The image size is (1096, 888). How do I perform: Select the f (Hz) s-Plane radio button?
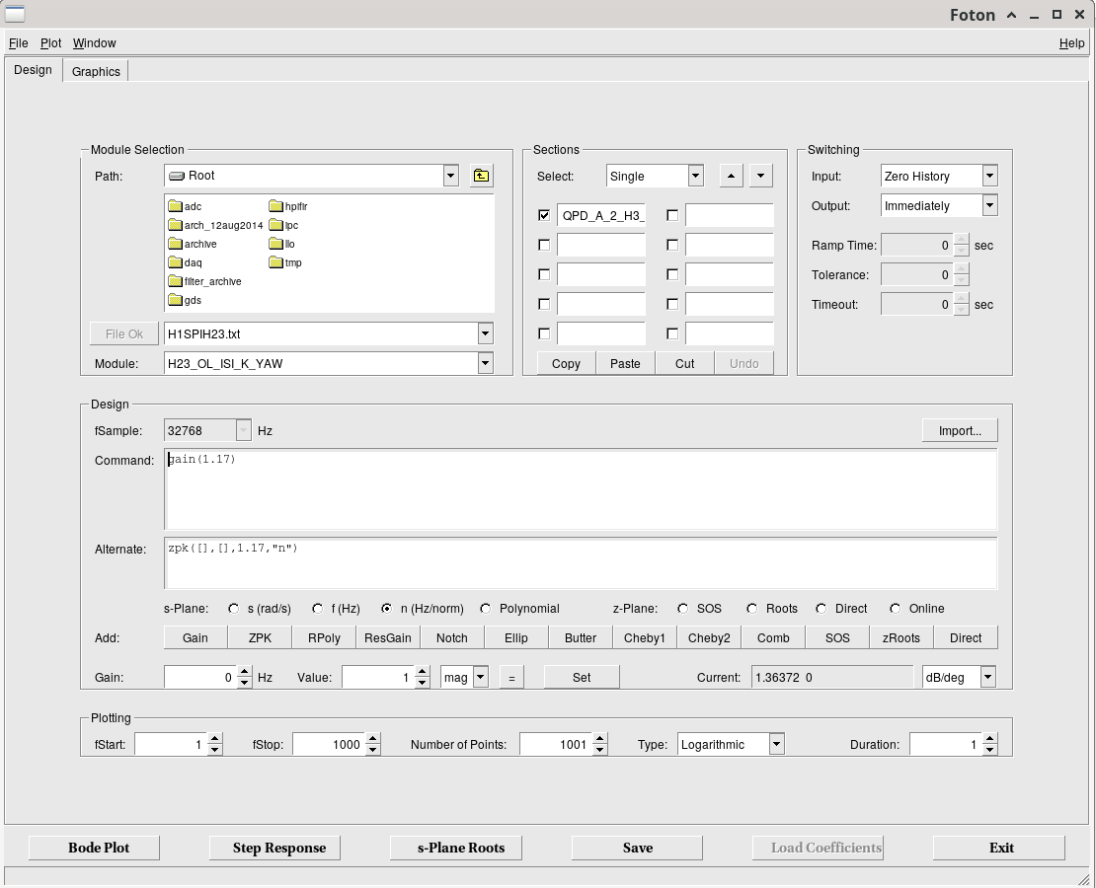(x=318, y=609)
